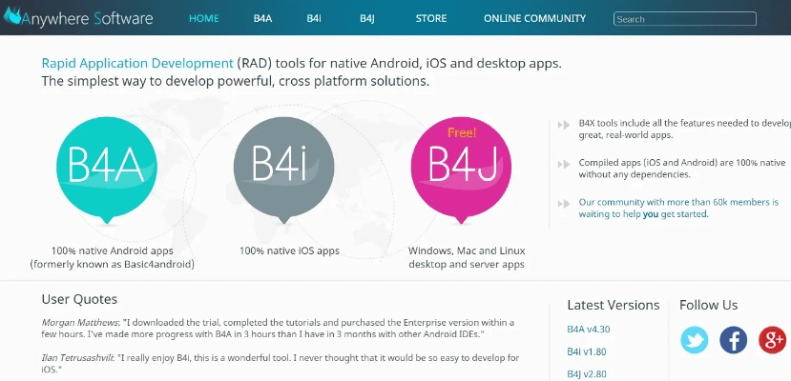The image size is (791, 381).
Task: Open the B4J v2.80 version link
Action: click(x=588, y=373)
